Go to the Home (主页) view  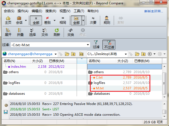coord(8,20)
